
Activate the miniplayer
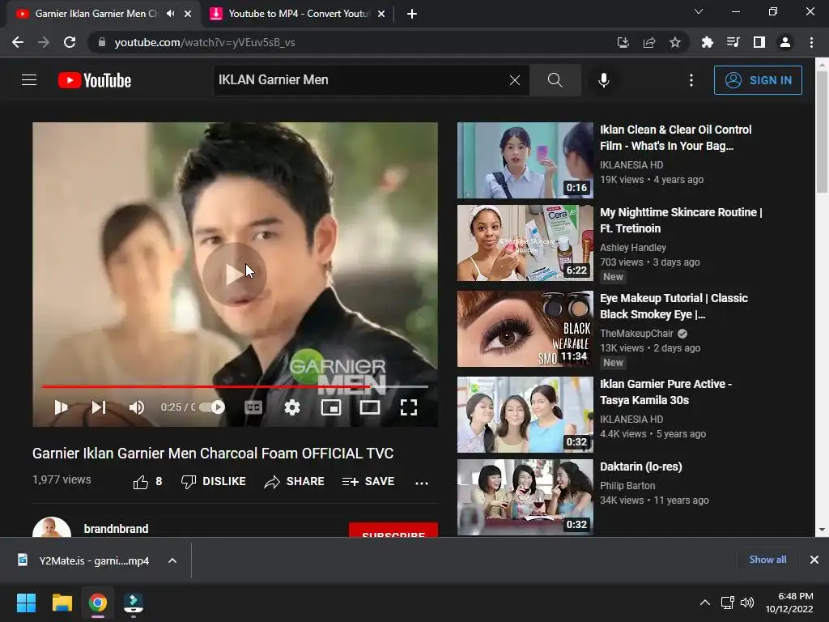tap(331, 407)
